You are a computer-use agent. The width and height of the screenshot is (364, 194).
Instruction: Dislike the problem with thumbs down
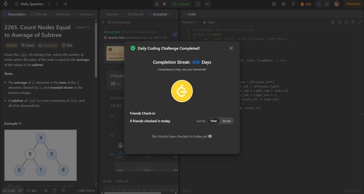pos(21,191)
